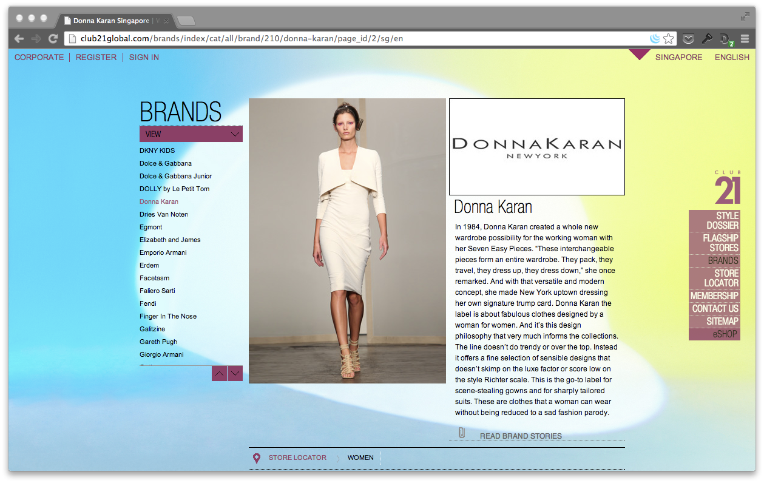Open the extension with green badge 2

tap(726, 39)
